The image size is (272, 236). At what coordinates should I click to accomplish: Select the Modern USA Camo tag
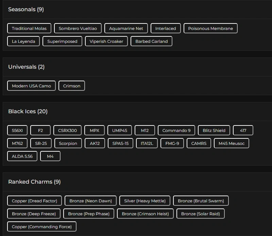point(31,86)
